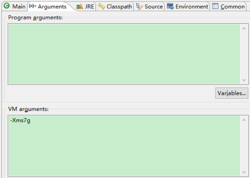Click the Arguments (x)= icon
This screenshot has width=250, height=178.
[33, 6]
